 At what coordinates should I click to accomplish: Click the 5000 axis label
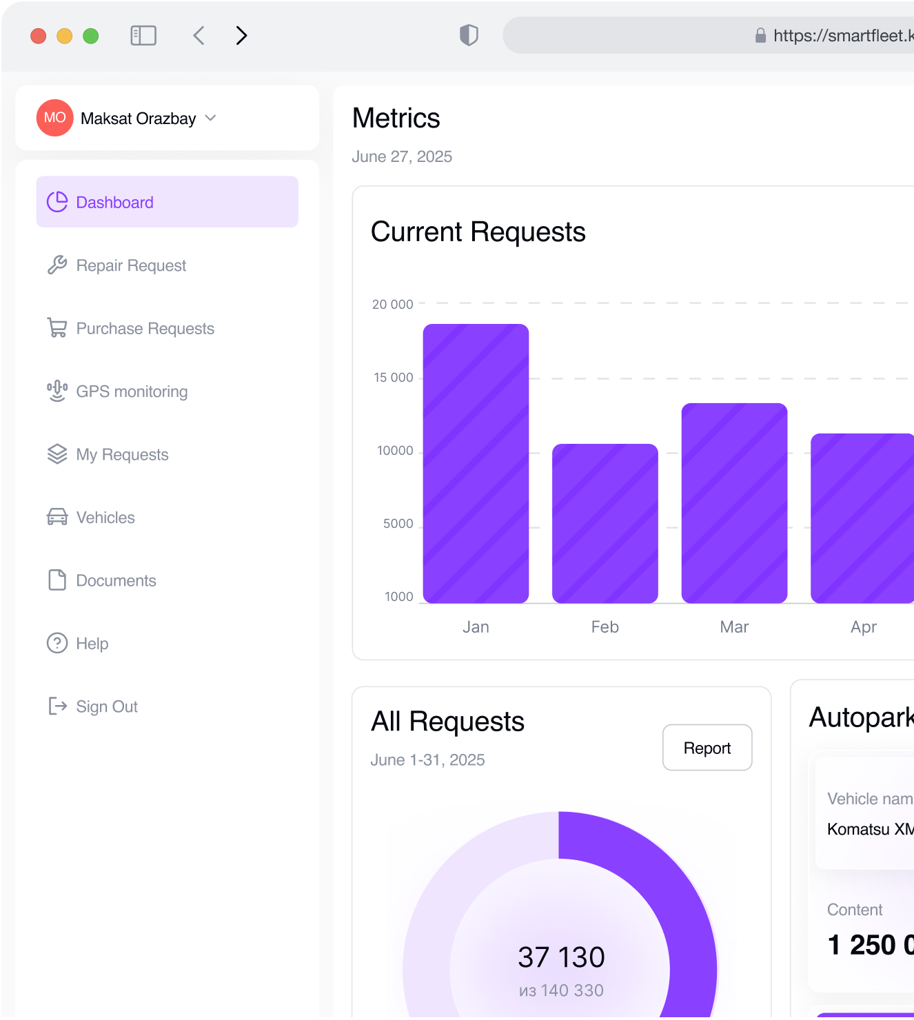(x=398, y=523)
